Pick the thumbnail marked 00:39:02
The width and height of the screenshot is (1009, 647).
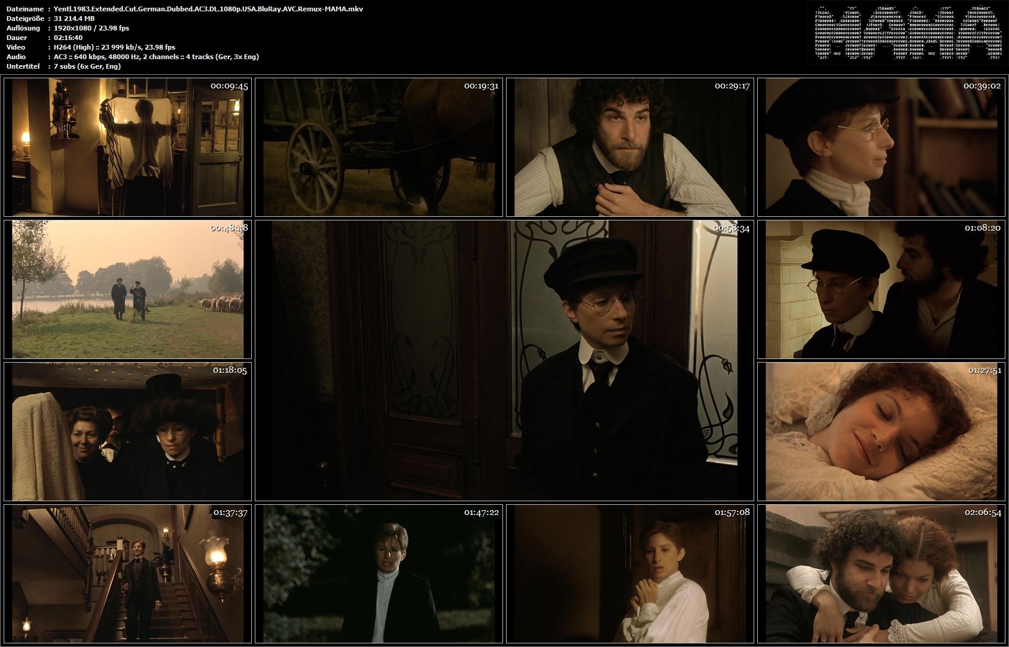pyautogui.click(x=881, y=147)
